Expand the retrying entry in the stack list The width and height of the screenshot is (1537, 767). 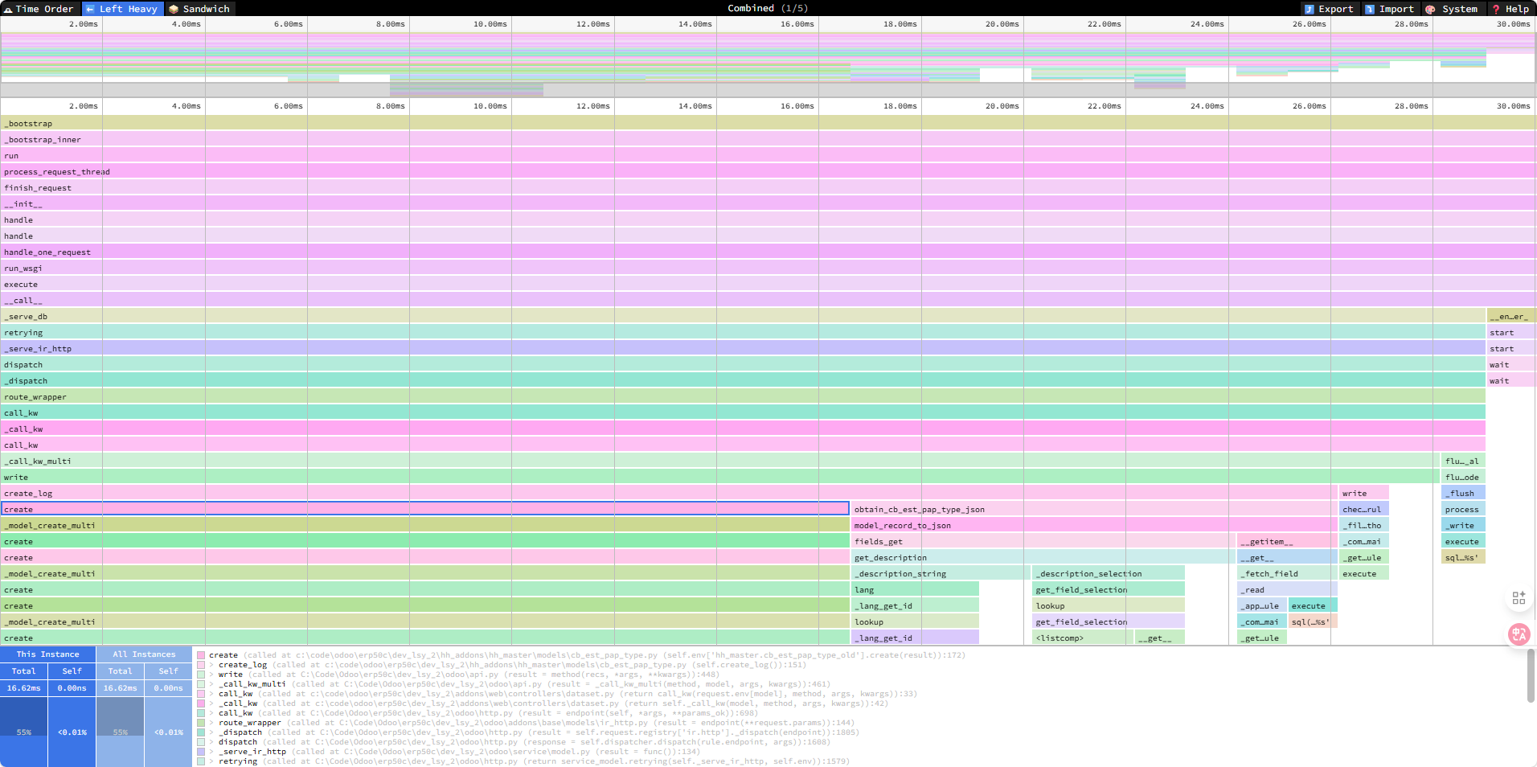(x=211, y=761)
